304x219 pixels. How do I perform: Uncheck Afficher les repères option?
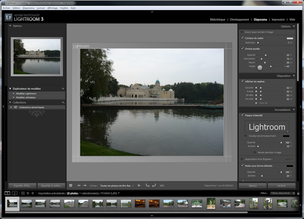point(242,81)
